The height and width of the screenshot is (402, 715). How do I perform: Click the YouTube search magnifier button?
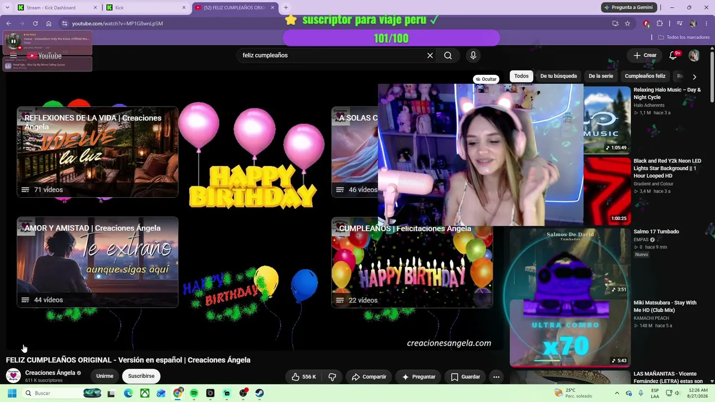[x=448, y=55]
